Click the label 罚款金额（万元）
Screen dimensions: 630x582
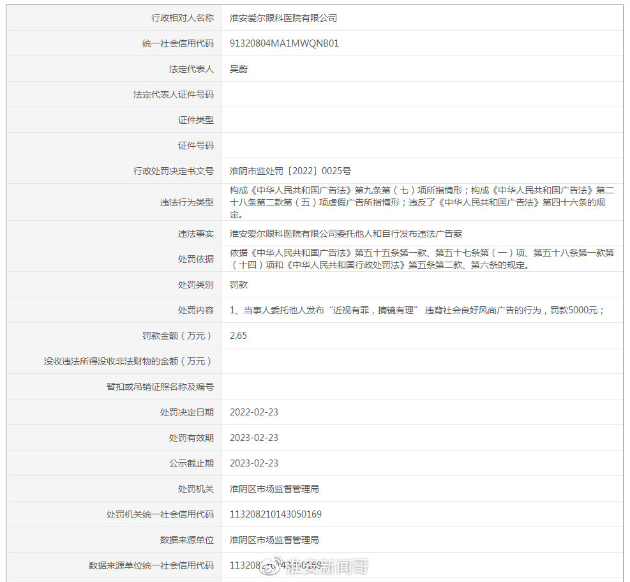178,336
